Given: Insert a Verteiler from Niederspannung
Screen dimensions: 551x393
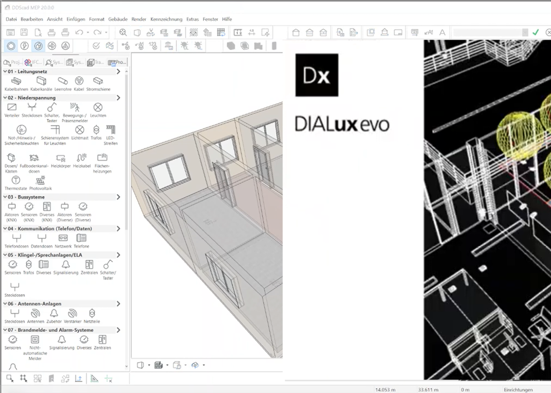Looking at the screenshot, I should click(12, 110).
